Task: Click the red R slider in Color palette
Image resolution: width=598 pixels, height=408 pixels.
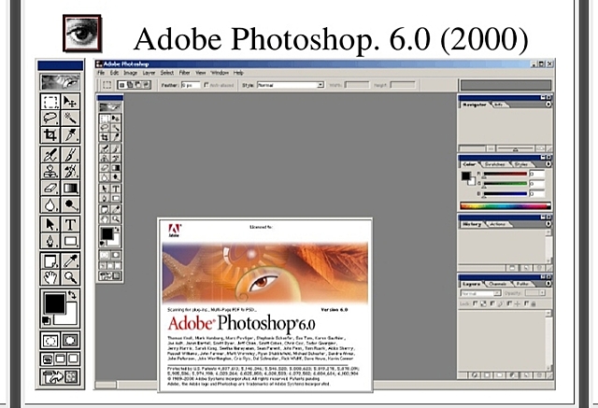Action: [505, 174]
